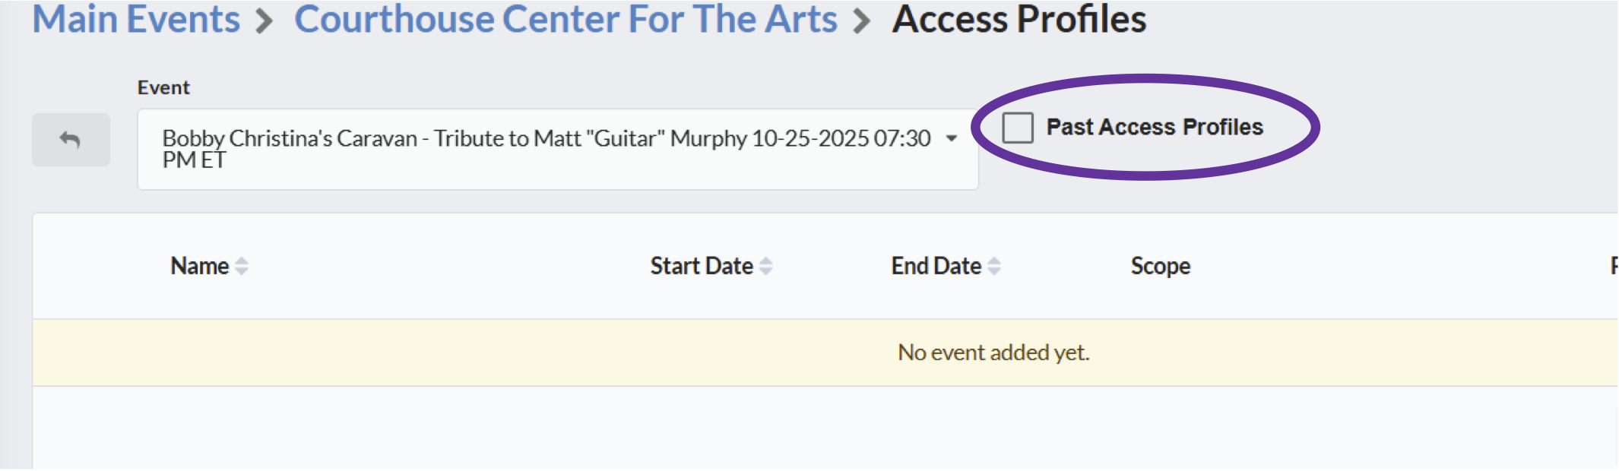Click the Event field label
The width and height of the screenshot is (1619, 471).
[163, 87]
